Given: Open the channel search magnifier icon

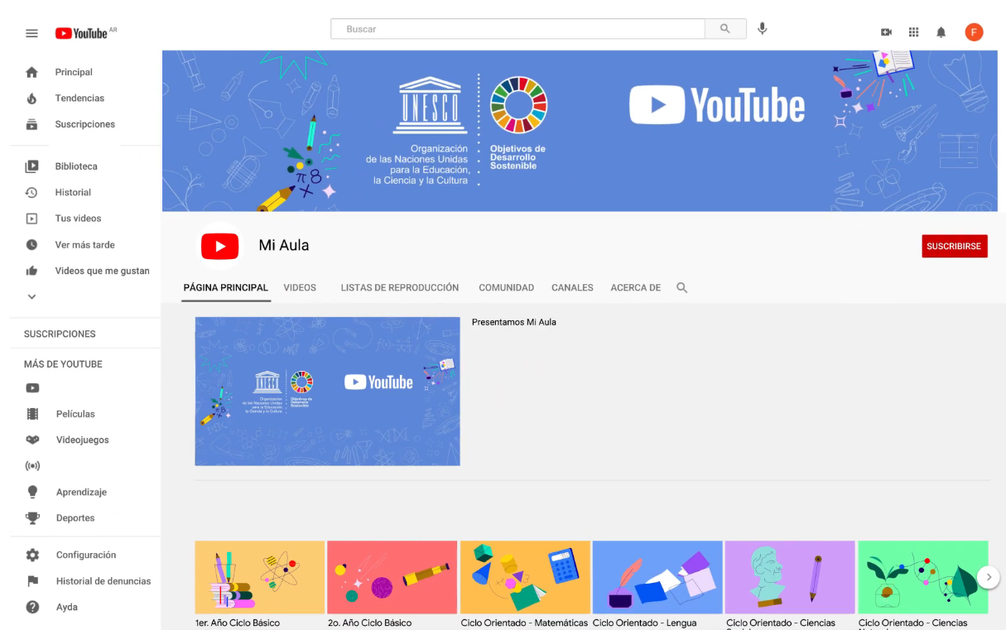Looking at the screenshot, I should (681, 287).
